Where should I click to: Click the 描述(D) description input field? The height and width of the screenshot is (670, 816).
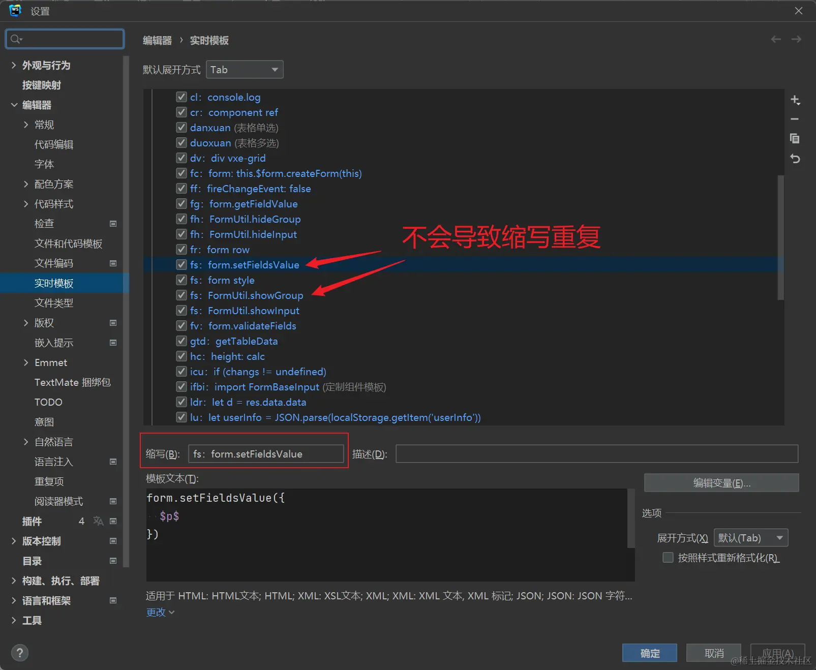coord(597,453)
